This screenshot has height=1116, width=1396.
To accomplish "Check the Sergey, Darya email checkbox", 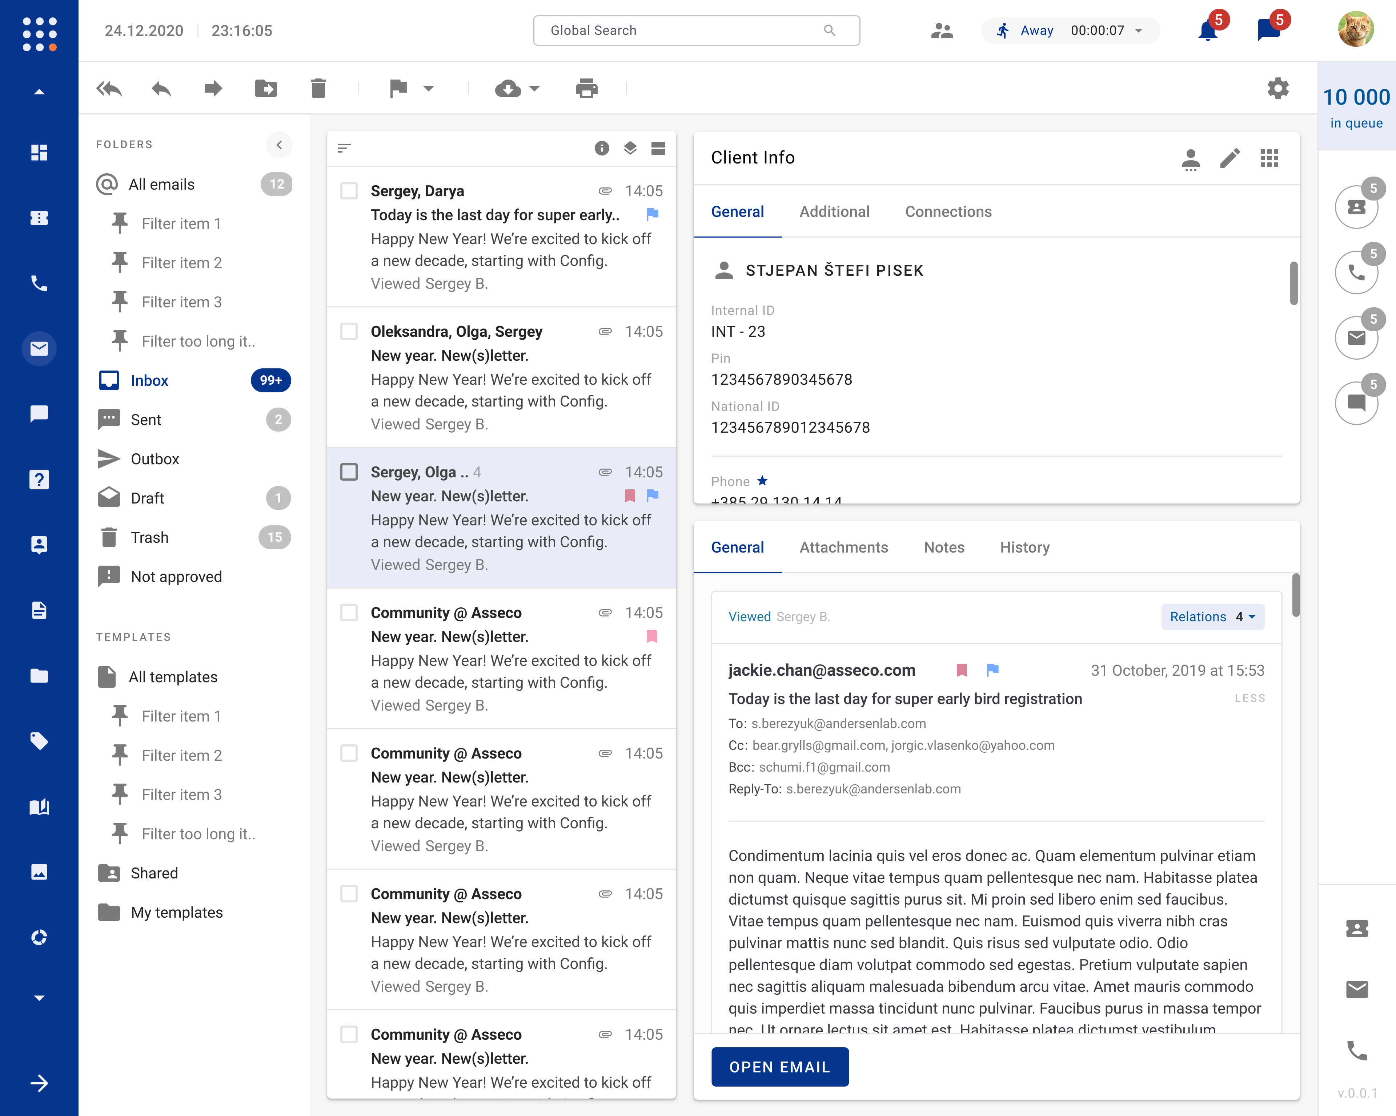I will (349, 191).
